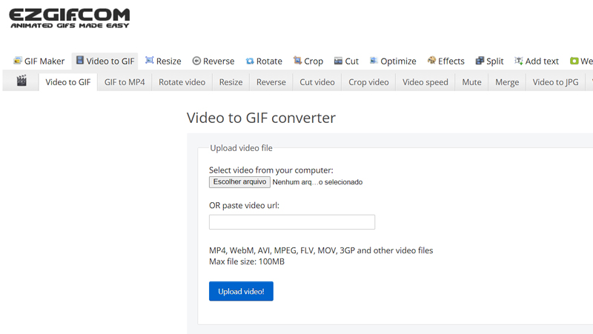This screenshot has width=593, height=334.
Task: Go to the Video speed tab
Action: point(425,82)
